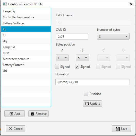Click the X icon on Cancel button
Viewport: 136px width, 136px height.
click(x=11, y=129)
